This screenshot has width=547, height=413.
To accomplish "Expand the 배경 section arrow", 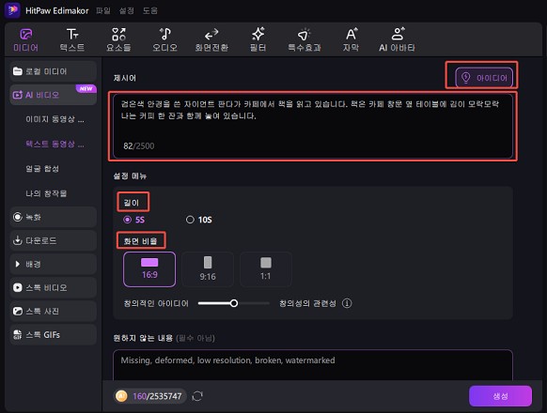I will 18,264.
